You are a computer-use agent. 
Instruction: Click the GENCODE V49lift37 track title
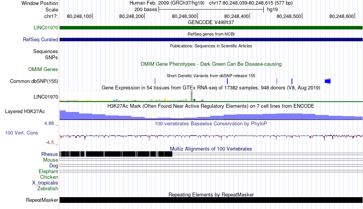pyautogui.click(x=211, y=23)
